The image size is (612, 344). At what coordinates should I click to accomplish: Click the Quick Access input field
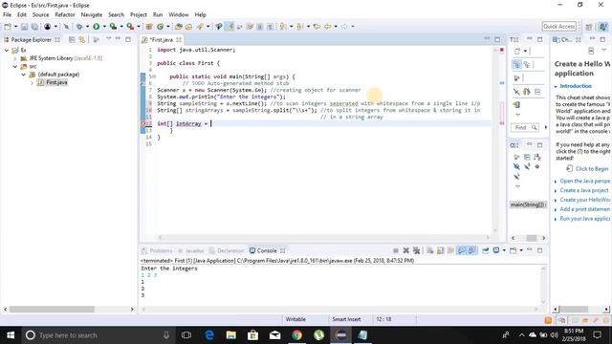click(558, 27)
